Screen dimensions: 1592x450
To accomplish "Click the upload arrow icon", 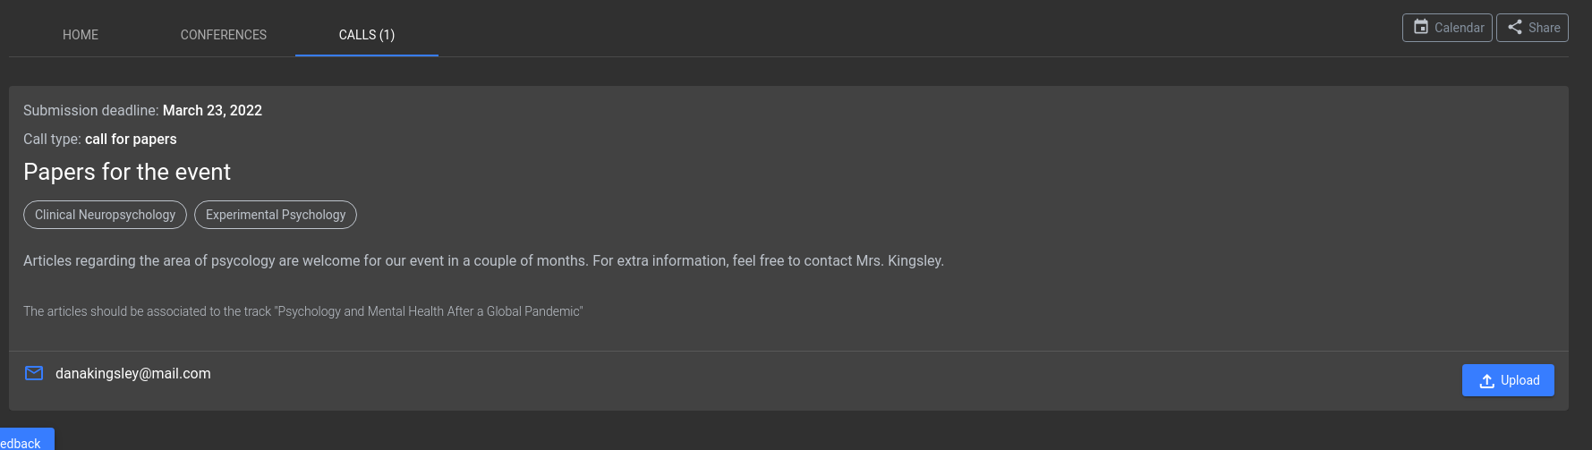I will tap(1486, 380).
